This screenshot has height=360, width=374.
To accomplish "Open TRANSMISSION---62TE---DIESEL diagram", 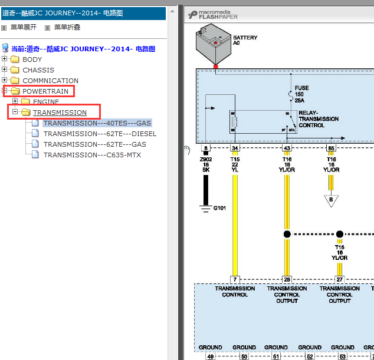I will point(100,134).
